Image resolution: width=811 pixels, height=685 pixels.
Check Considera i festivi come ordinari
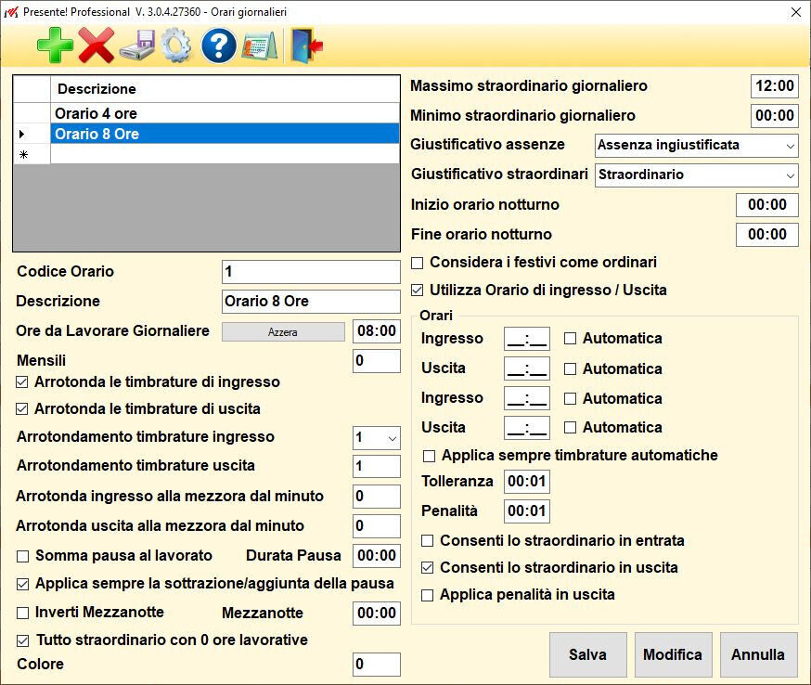pyautogui.click(x=417, y=263)
